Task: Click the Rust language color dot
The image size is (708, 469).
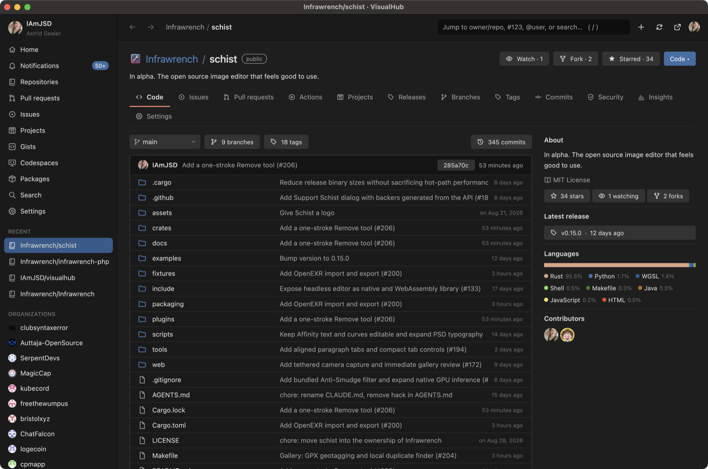Action: point(546,276)
